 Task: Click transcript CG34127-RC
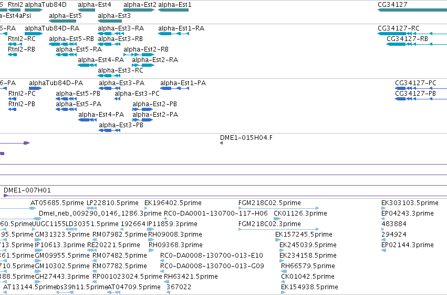(399, 28)
